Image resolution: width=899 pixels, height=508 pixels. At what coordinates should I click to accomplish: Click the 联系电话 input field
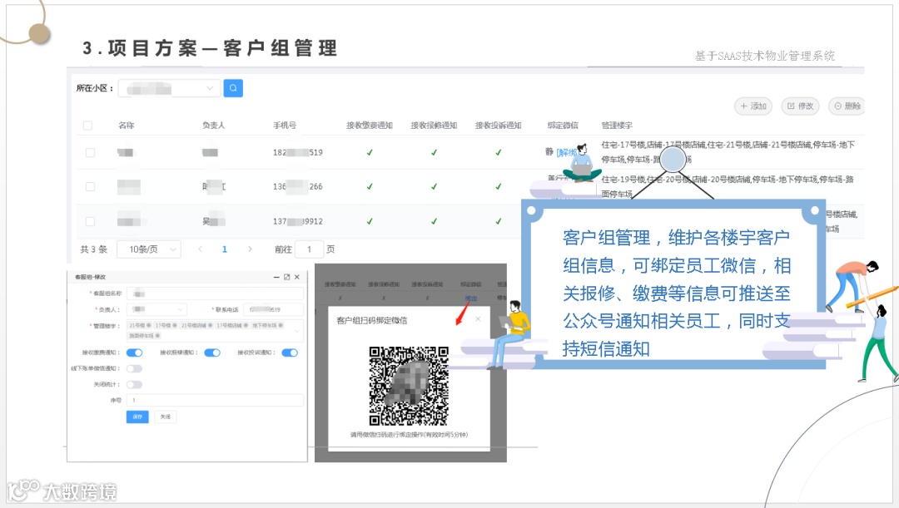click(x=274, y=309)
